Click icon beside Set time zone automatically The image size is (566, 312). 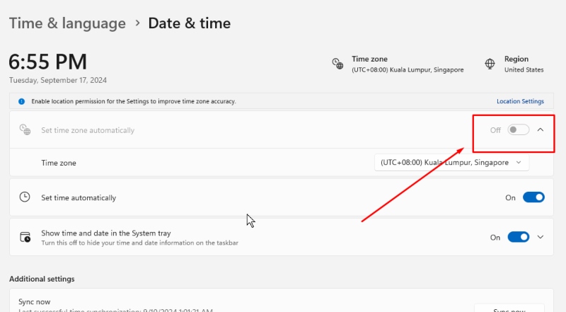(25, 129)
